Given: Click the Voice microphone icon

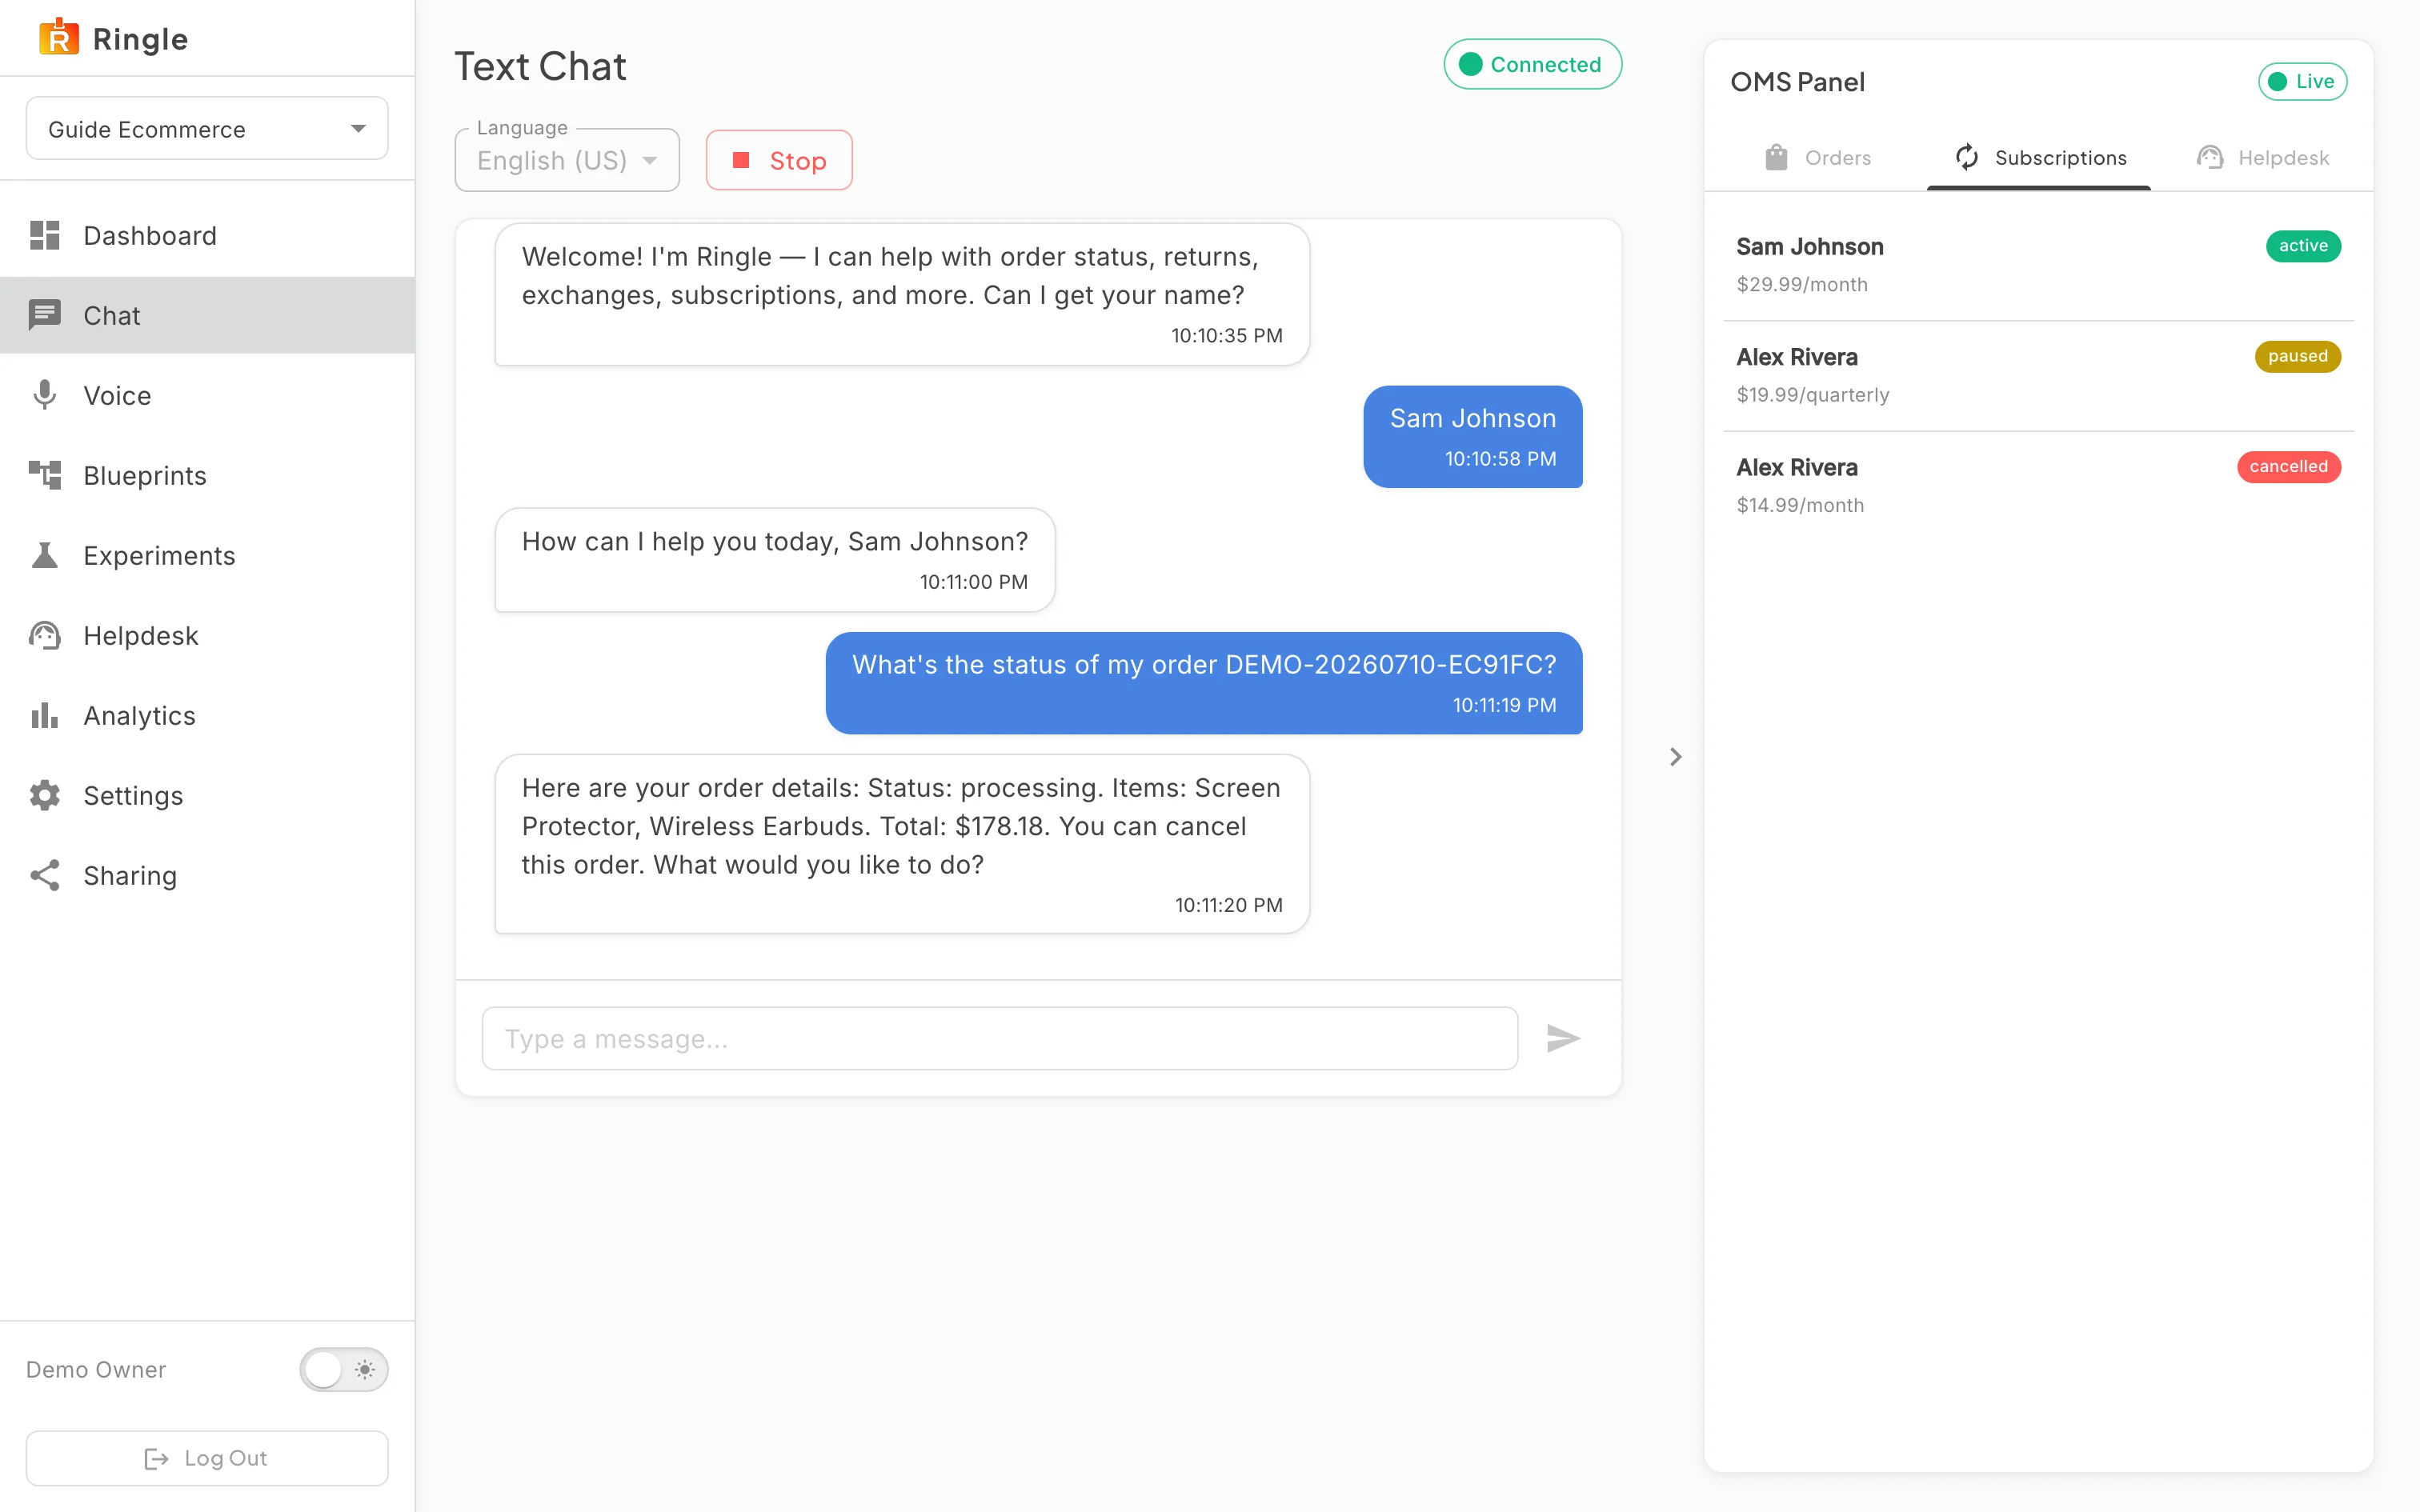Looking at the screenshot, I should click(x=45, y=395).
